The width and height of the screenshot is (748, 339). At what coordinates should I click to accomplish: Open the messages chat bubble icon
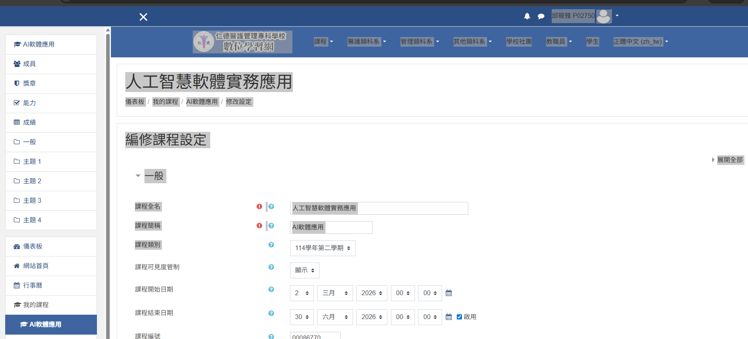(x=541, y=16)
